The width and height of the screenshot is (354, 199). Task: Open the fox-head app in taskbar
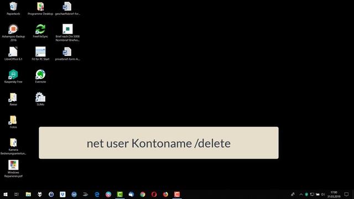[x=40, y=194]
